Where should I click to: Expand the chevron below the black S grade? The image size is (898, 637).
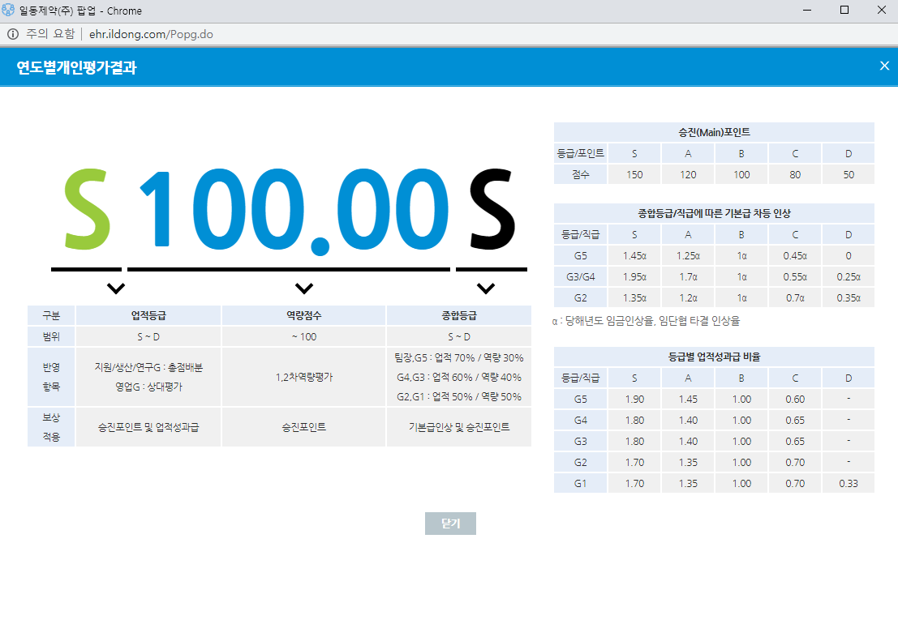(486, 288)
